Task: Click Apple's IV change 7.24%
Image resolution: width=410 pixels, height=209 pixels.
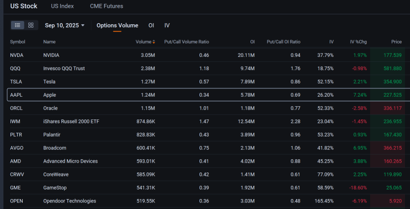Action: (x=360, y=95)
